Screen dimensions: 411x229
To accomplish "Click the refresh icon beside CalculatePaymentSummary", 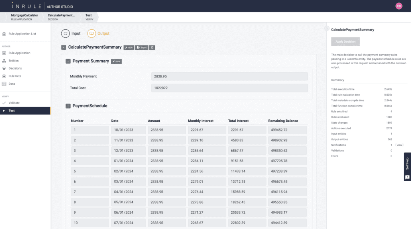I will 152,47.
